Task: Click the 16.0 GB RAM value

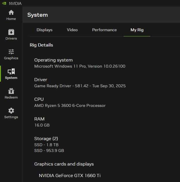Action: coord(42,125)
